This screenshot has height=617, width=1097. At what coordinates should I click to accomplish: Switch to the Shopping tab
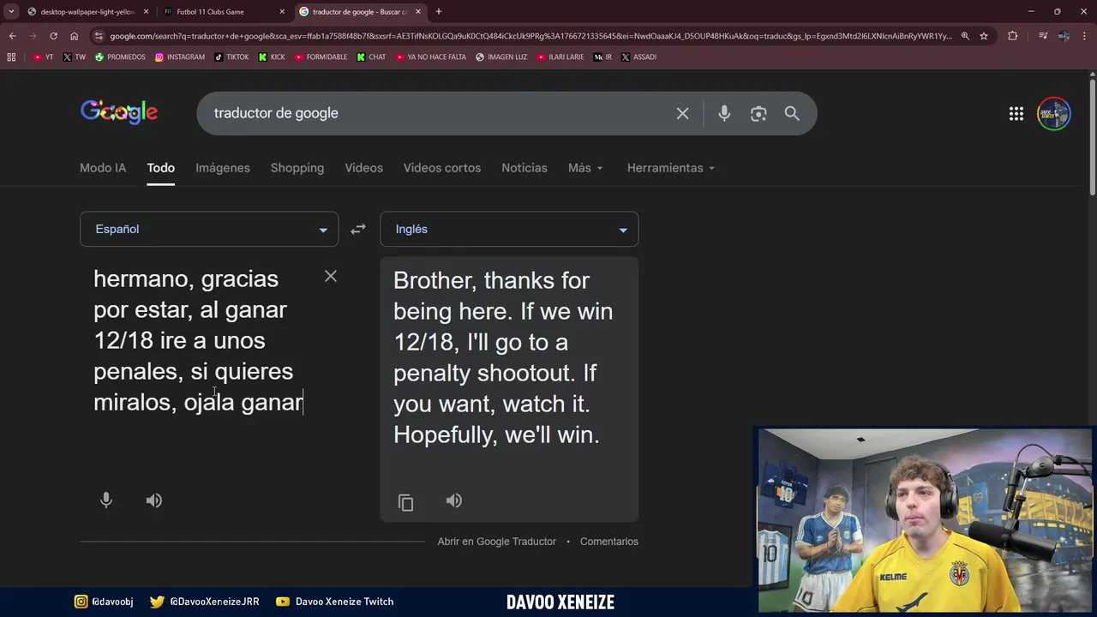pyautogui.click(x=297, y=168)
